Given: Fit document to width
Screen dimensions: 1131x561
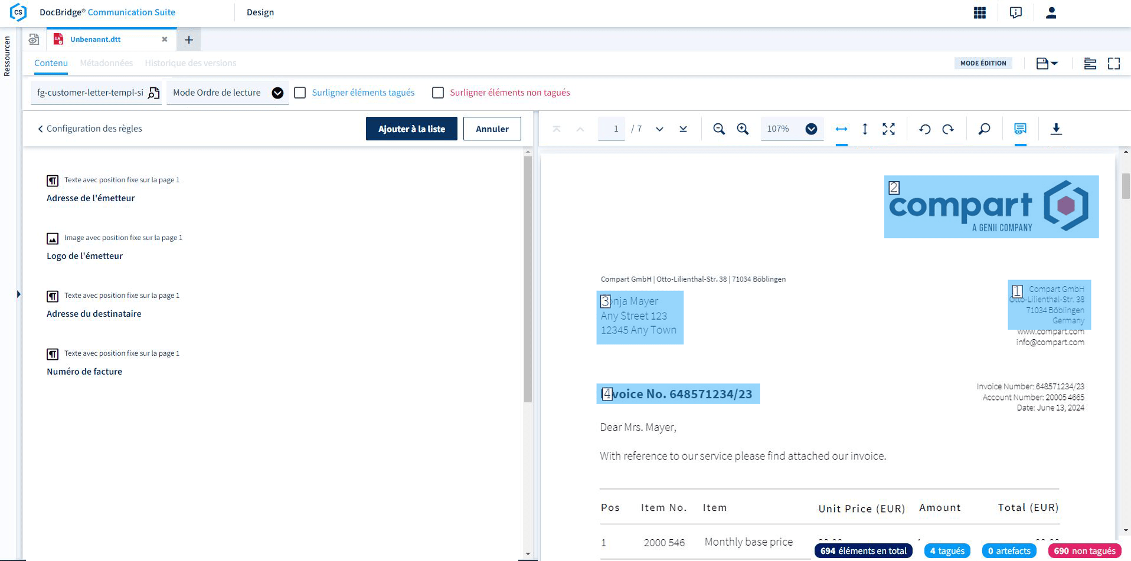Looking at the screenshot, I should 842,129.
